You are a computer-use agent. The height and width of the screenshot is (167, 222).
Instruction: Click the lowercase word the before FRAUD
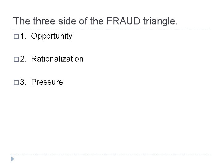97,21
